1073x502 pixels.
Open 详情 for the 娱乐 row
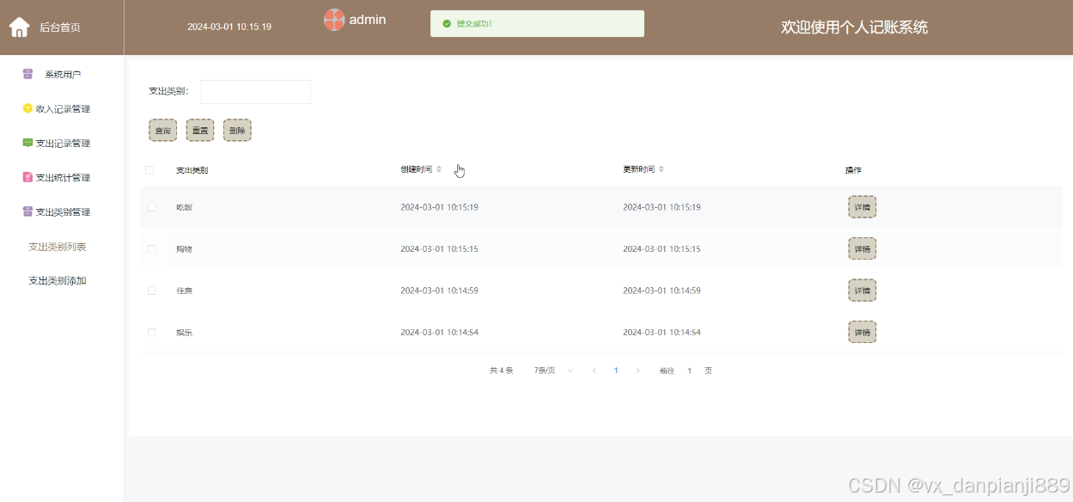863,332
